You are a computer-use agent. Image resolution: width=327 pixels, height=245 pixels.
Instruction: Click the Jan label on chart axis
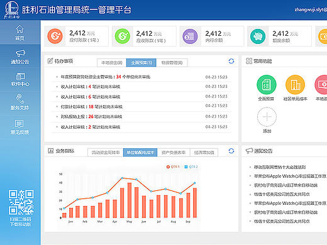pyautogui.click(x=70, y=221)
